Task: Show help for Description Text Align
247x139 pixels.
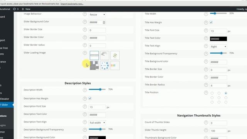Action: pos(85,122)
